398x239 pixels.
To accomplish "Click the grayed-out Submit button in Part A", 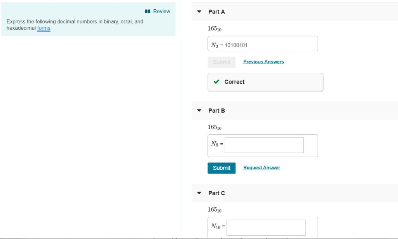I will 222,62.
